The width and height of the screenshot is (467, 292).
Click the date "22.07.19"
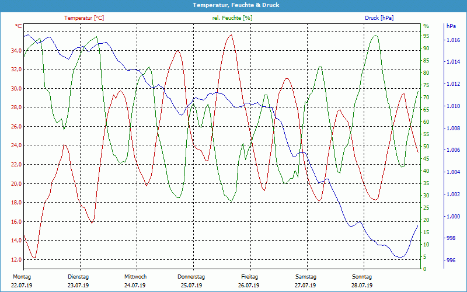point(22,286)
